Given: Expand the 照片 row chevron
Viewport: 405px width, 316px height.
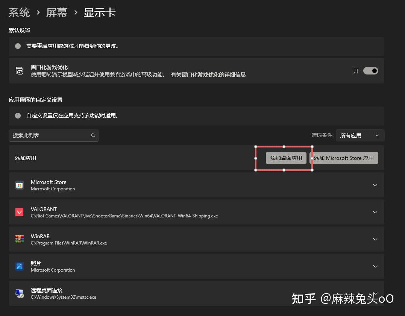Looking at the screenshot, I should 375,266.
